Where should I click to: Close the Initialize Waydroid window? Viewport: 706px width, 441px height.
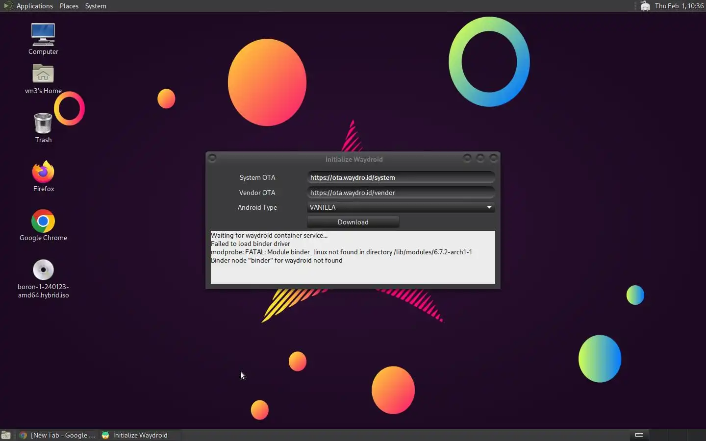pos(494,158)
